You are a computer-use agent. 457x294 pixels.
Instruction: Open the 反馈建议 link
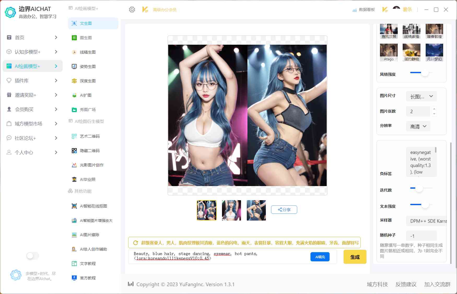point(406,284)
